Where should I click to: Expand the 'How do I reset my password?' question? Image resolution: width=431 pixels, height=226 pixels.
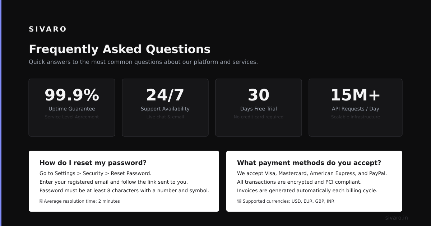[x=93, y=163]
